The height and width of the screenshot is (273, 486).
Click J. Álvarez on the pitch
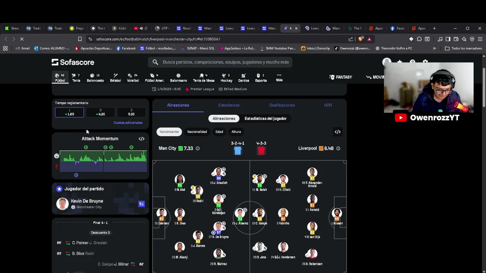(240, 217)
